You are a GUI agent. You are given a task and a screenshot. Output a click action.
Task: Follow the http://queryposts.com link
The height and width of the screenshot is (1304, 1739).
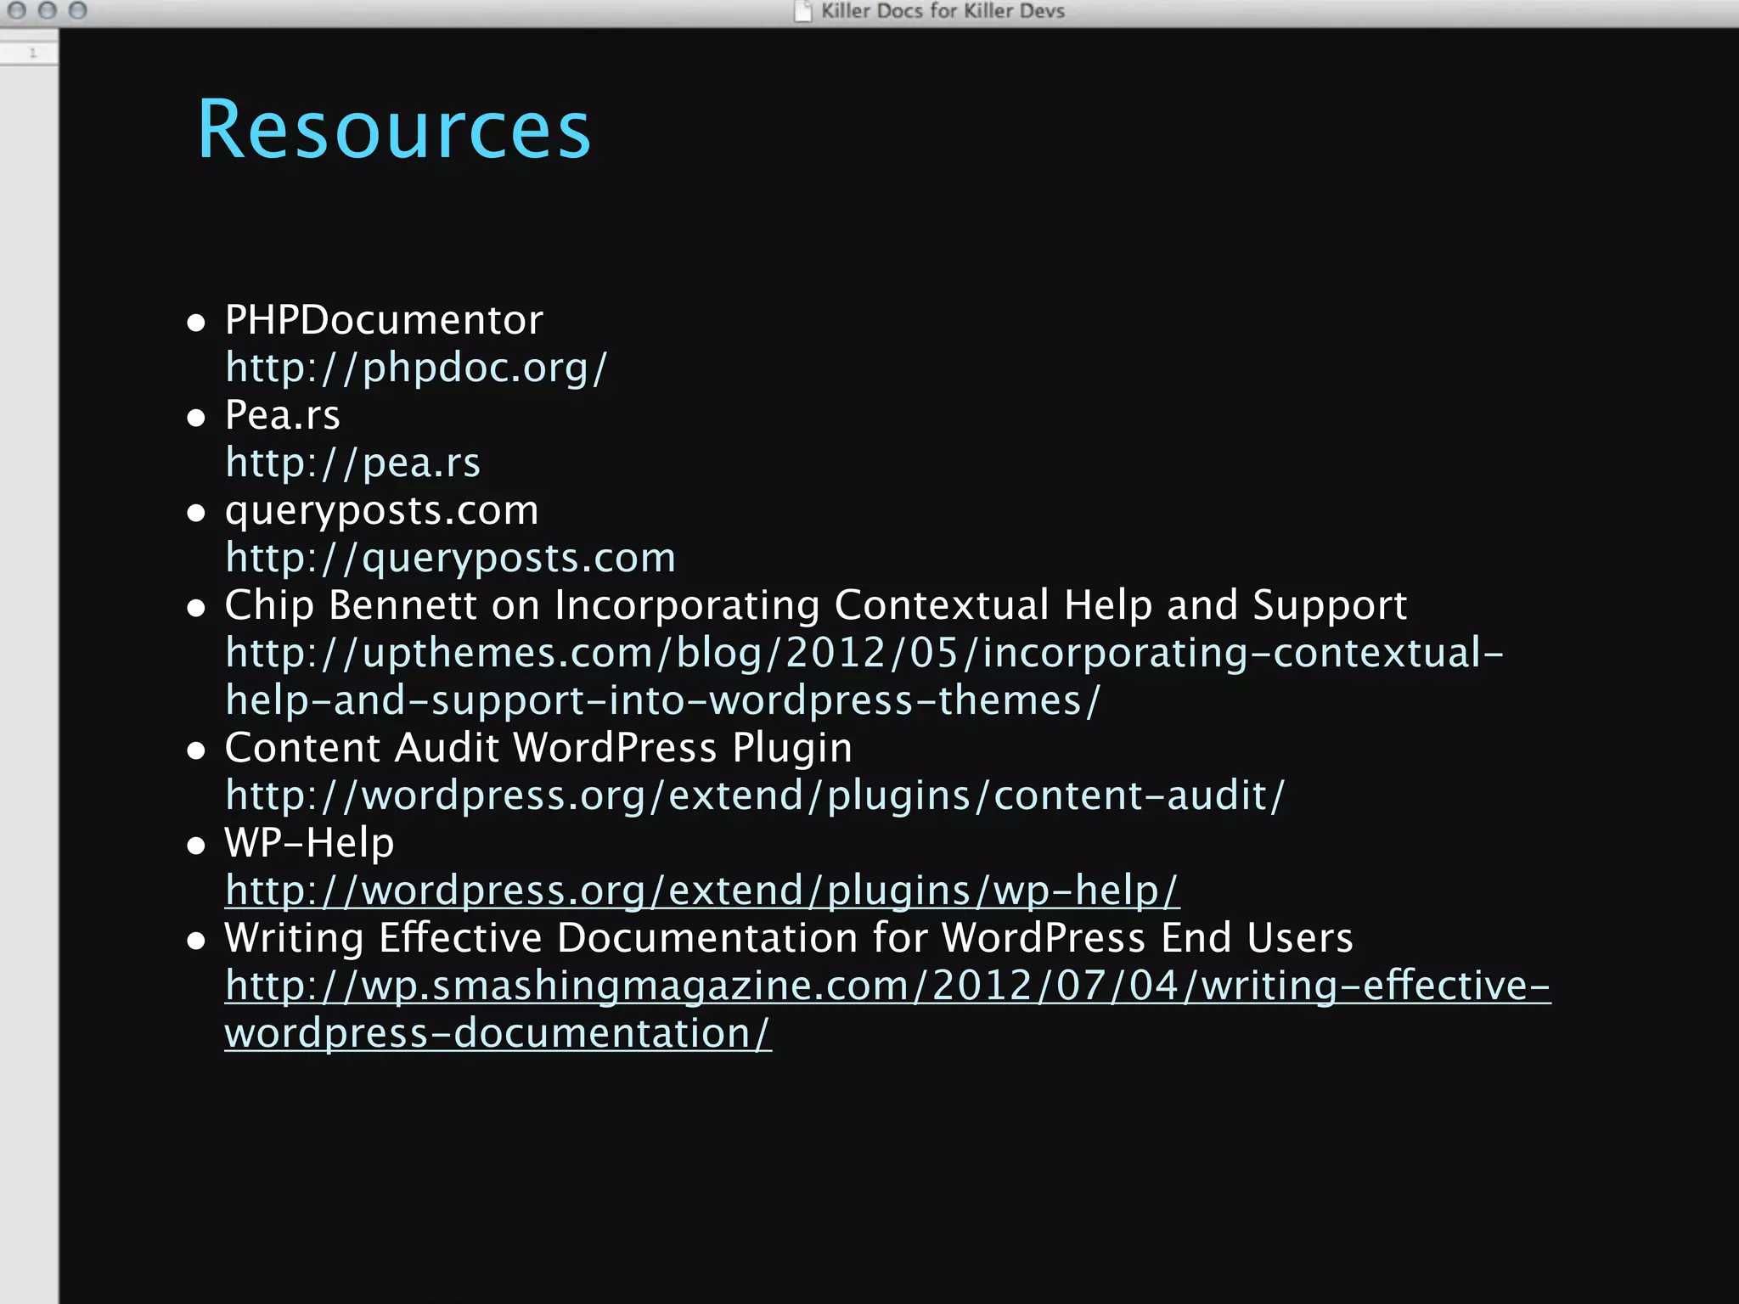450,558
